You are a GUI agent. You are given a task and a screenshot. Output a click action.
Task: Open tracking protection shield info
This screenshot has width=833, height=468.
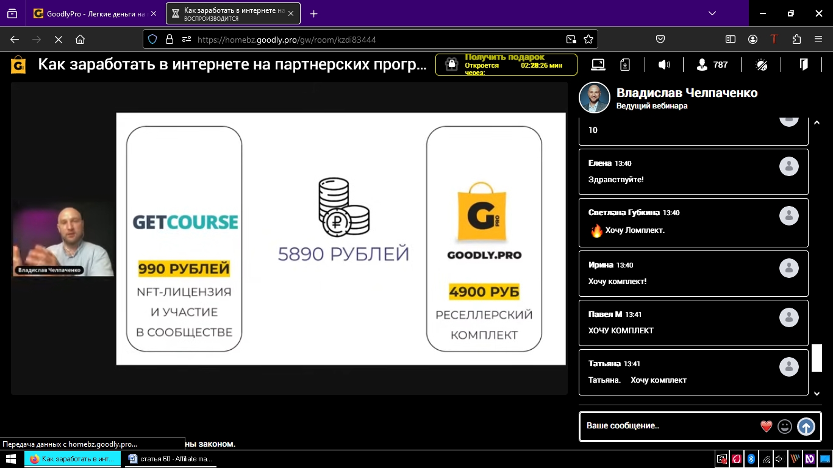(x=152, y=39)
